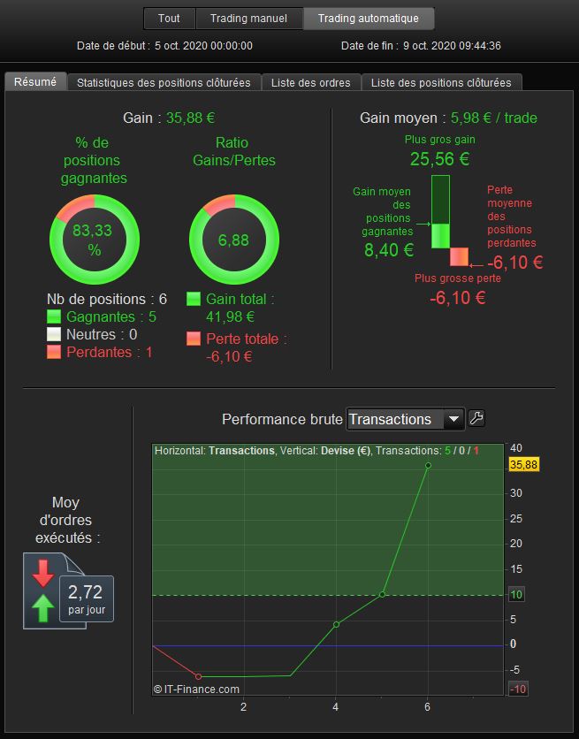
Task: Open the Liste des positions clôturées tab
Action: pos(441,82)
